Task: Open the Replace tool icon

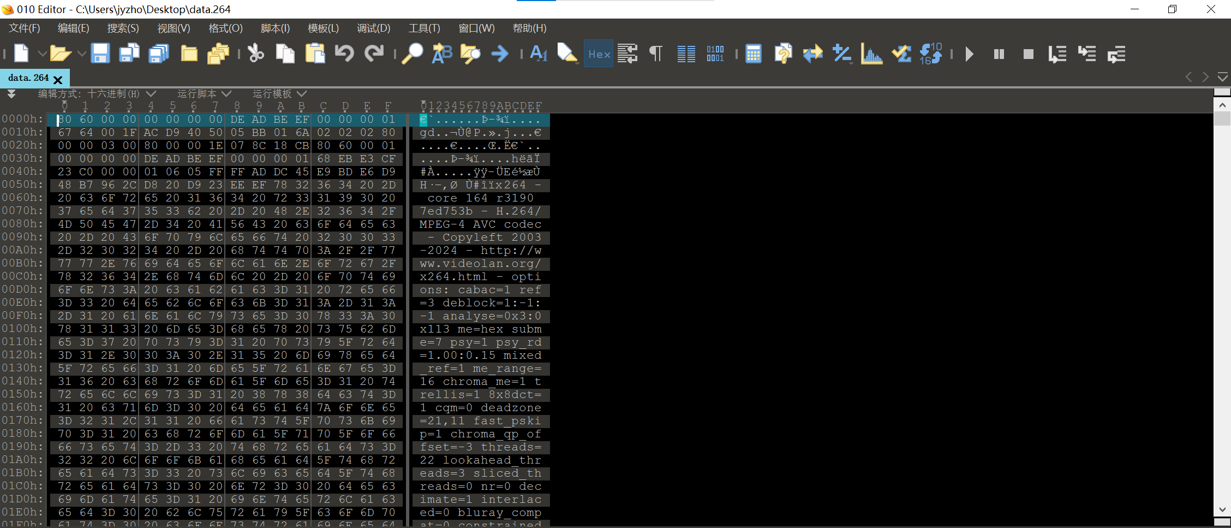Action: pyautogui.click(x=442, y=54)
